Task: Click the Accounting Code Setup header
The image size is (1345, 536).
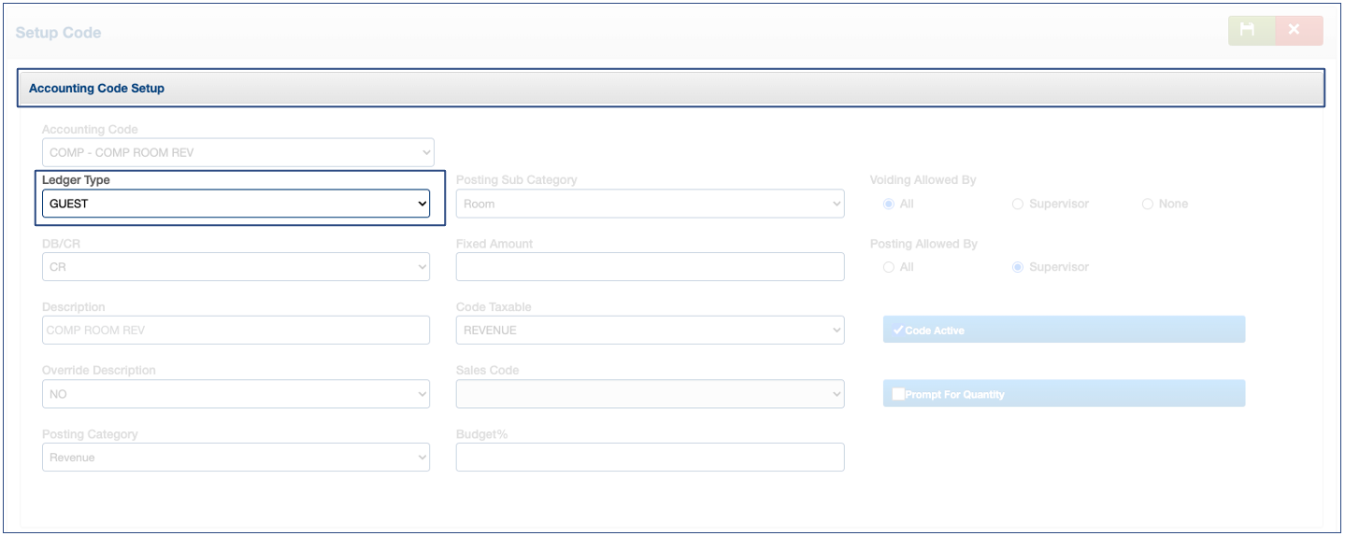Action: tap(671, 89)
